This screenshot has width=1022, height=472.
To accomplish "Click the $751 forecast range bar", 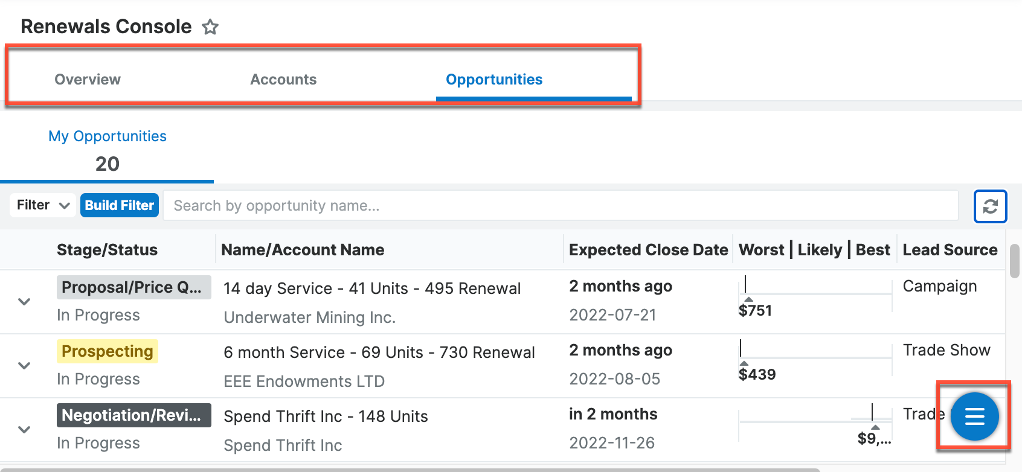I will pyautogui.click(x=815, y=294).
